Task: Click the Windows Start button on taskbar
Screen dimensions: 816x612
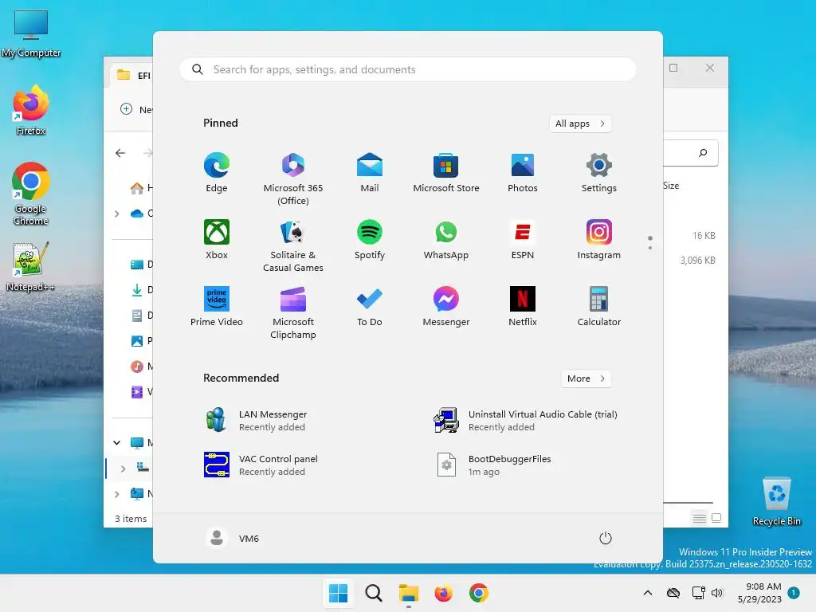Action: click(x=338, y=593)
